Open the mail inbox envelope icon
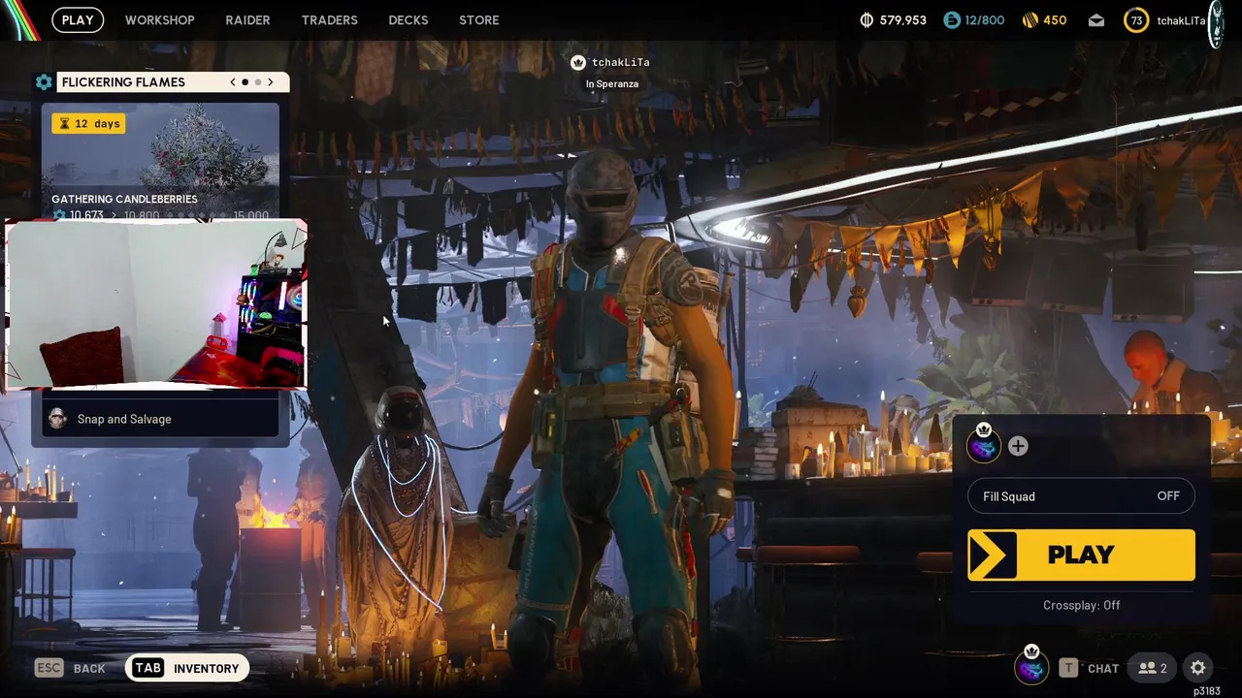 tap(1096, 20)
